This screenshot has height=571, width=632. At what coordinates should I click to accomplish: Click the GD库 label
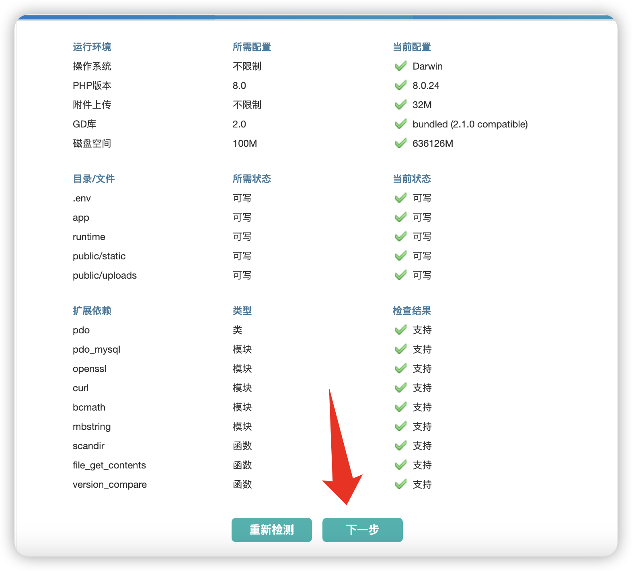[84, 124]
